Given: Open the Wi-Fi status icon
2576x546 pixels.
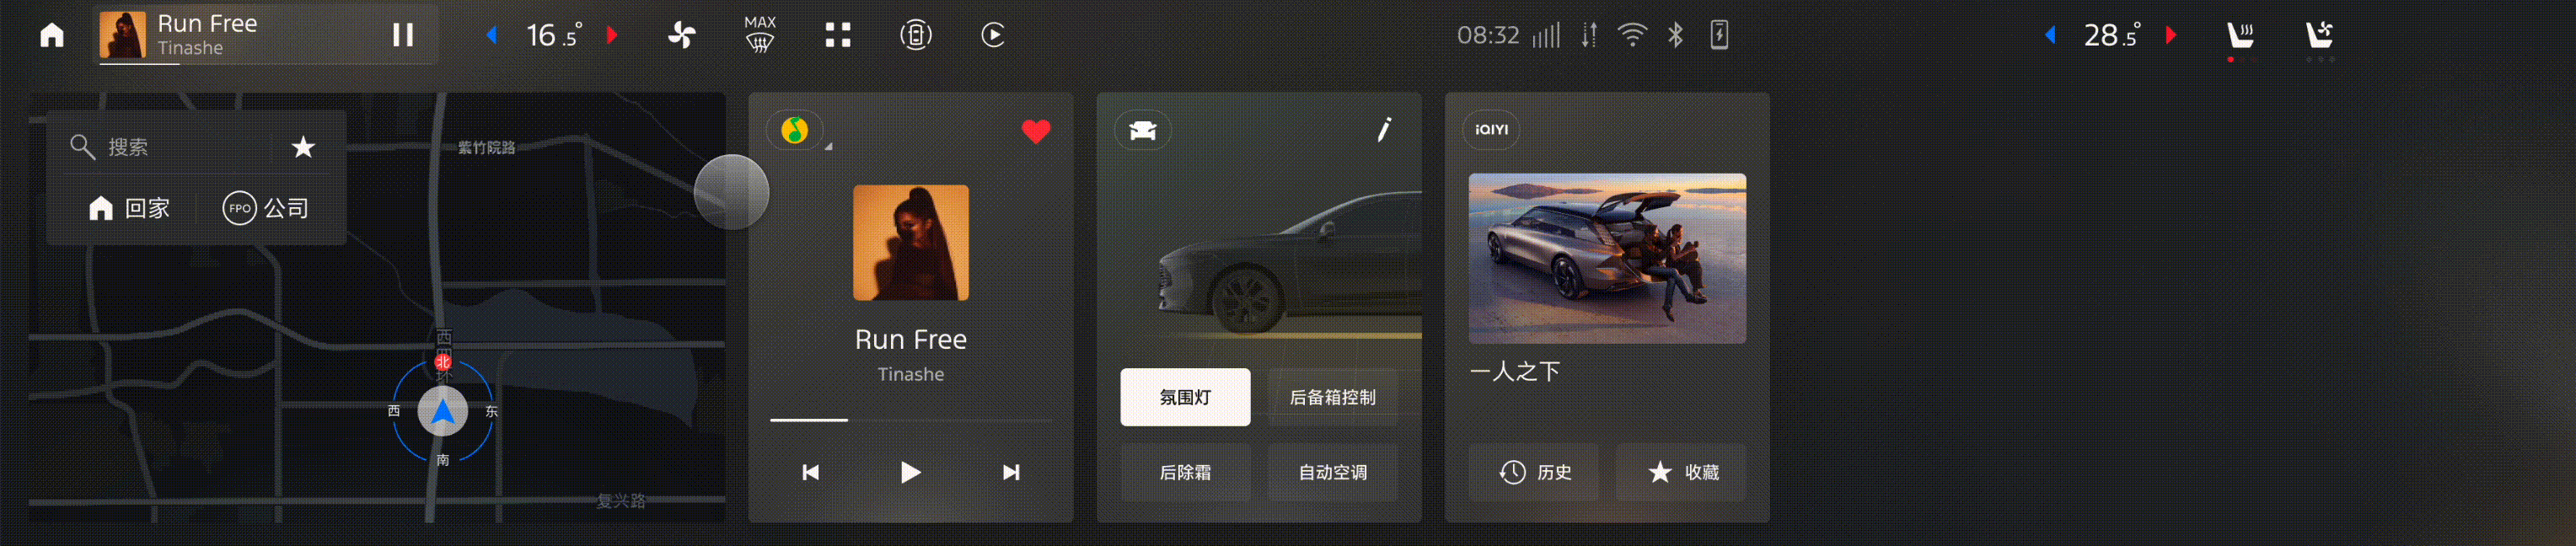Looking at the screenshot, I should 1632,35.
